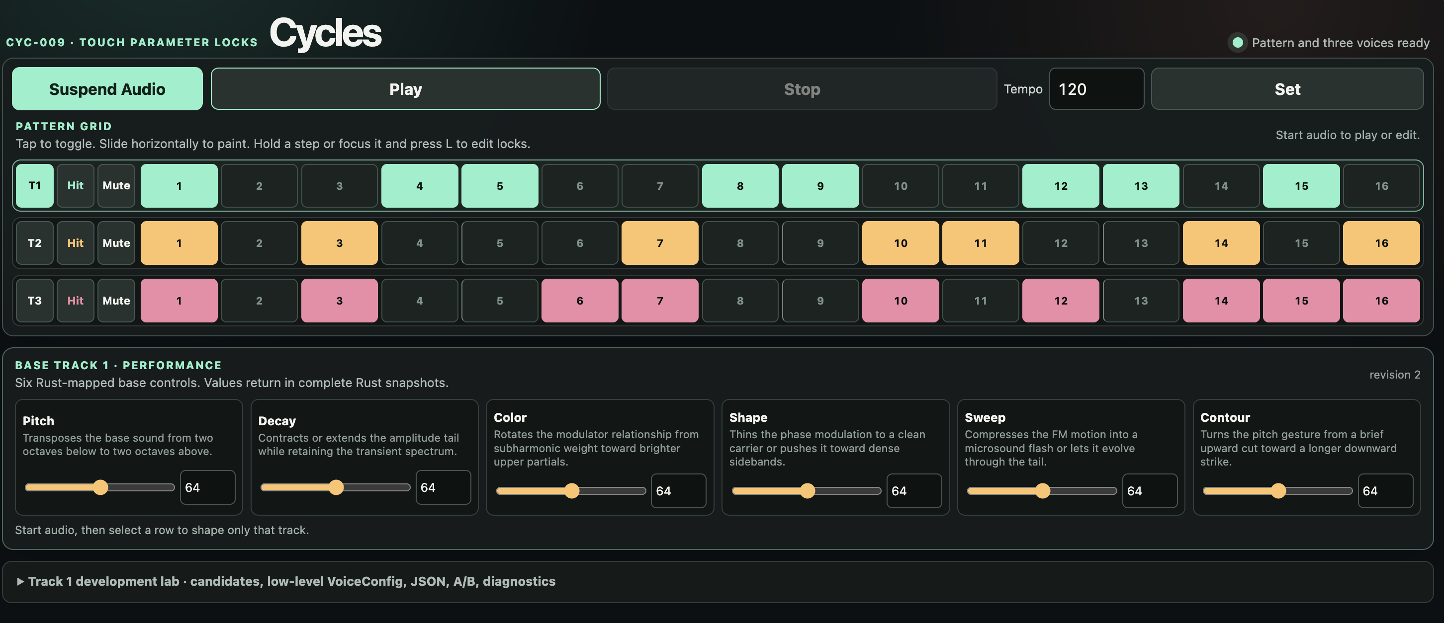The image size is (1444, 623).
Task: Apply tempo with the Set button
Action: coord(1287,89)
